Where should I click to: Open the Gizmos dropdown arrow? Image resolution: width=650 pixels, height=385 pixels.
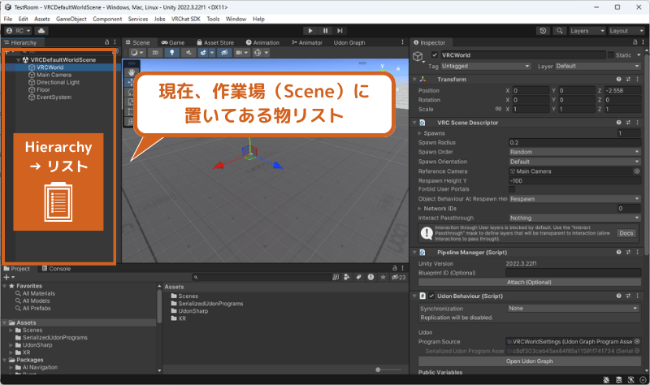coord(266,53)
